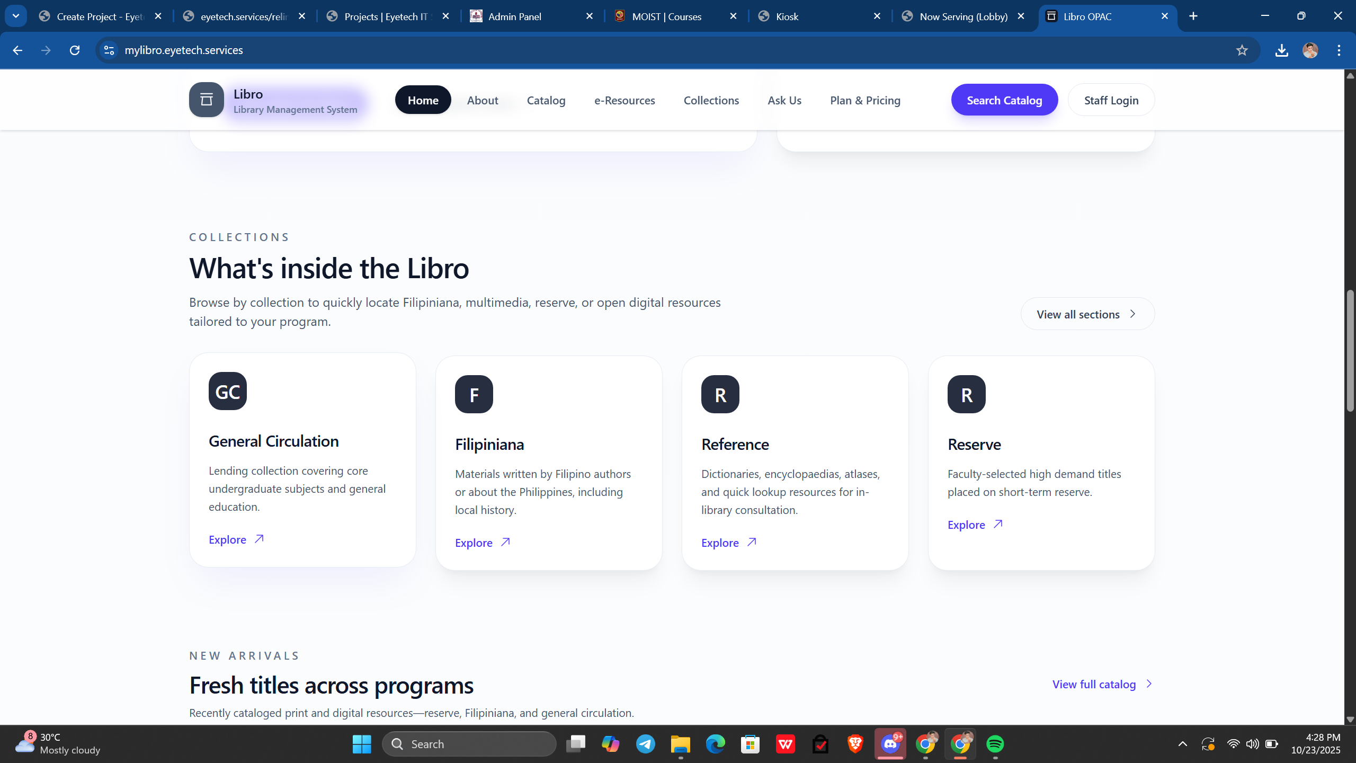1356x763 pixels.
Task: Click the GC General Circulation badge
Action: pos(228,391)
